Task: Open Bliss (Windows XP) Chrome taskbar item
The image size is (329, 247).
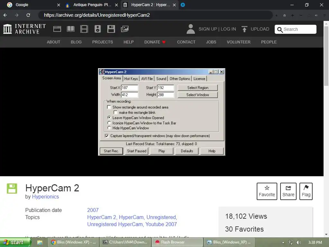Action: point(73,242)
